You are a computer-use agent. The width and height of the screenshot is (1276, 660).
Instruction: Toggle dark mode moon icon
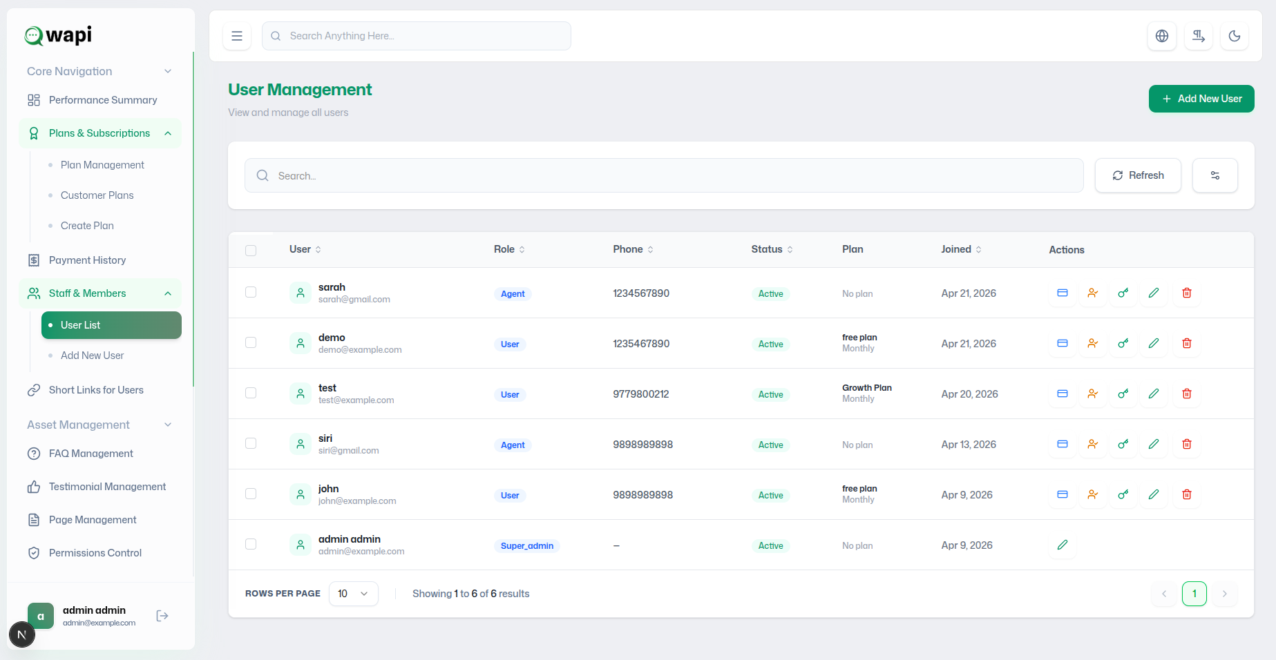1235,36
